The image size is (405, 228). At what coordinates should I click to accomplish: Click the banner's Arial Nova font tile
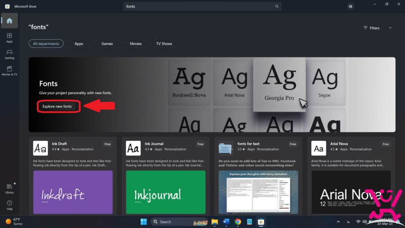(234, 83)
